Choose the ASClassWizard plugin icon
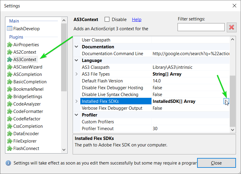This screenshot has width=241, height=174. (9, 67)
